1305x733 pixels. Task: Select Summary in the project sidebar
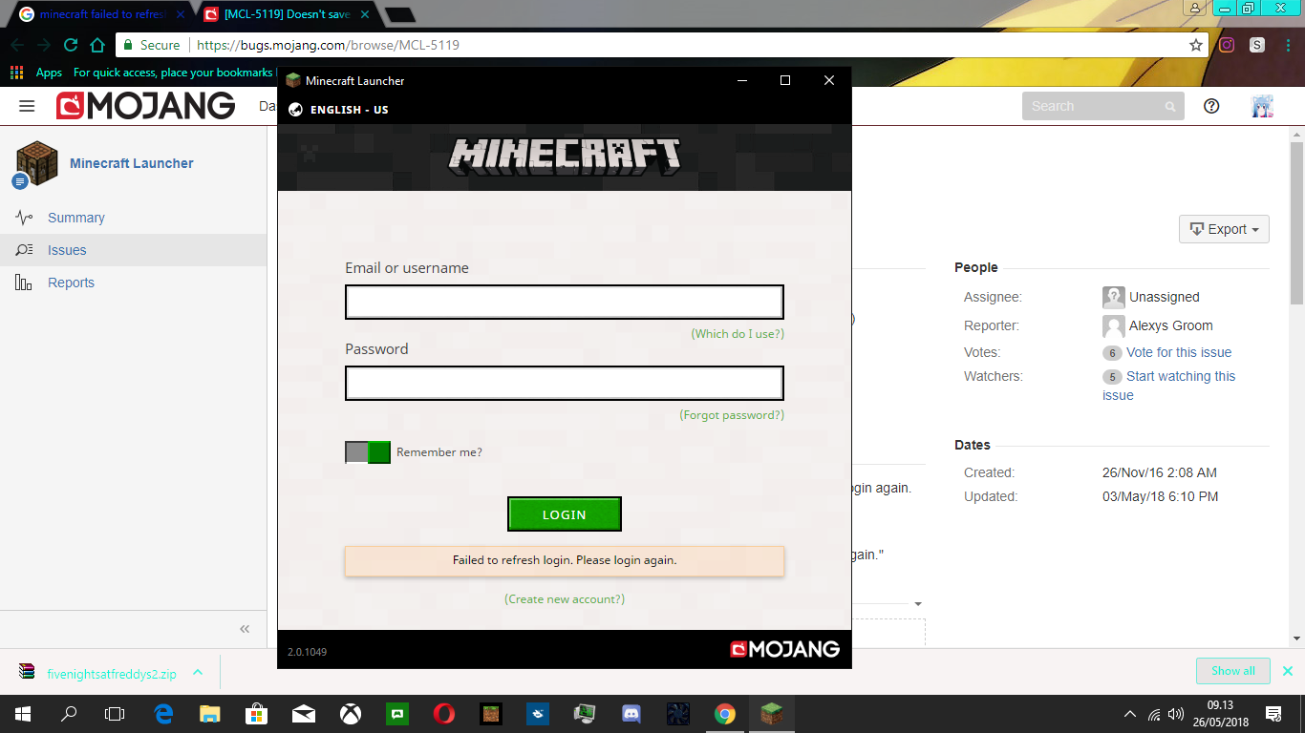tap(76, 218)
